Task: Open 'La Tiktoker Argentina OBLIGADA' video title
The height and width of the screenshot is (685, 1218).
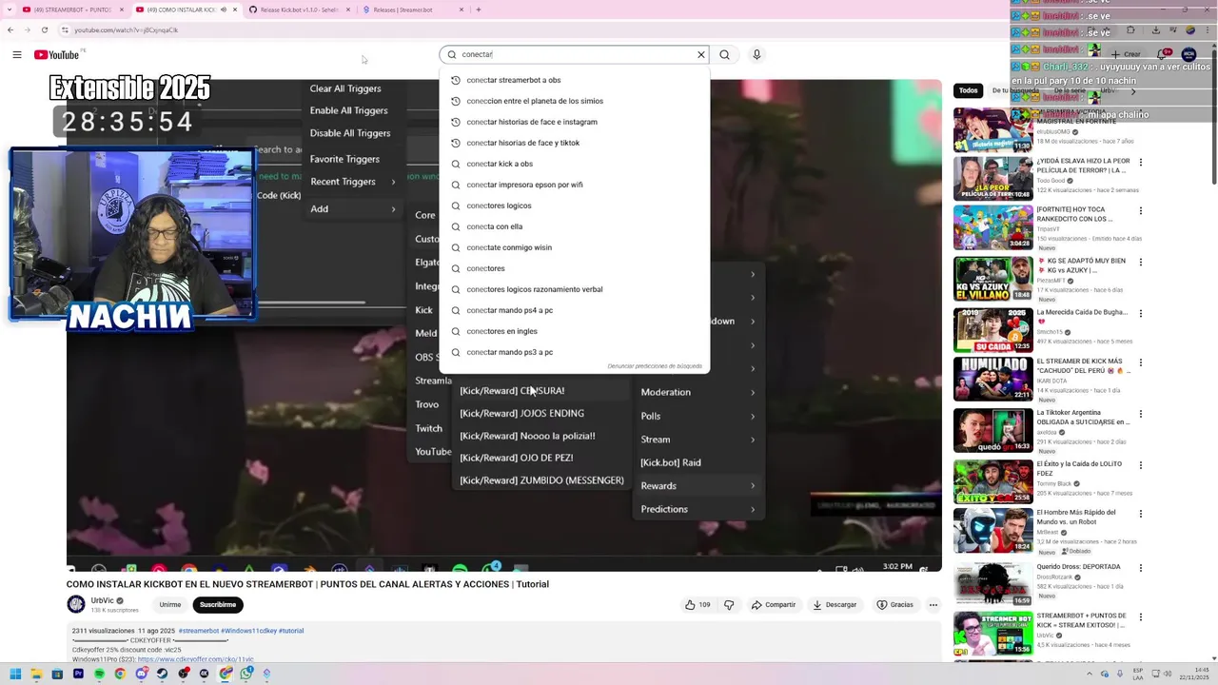Action: pos(1083,417)
